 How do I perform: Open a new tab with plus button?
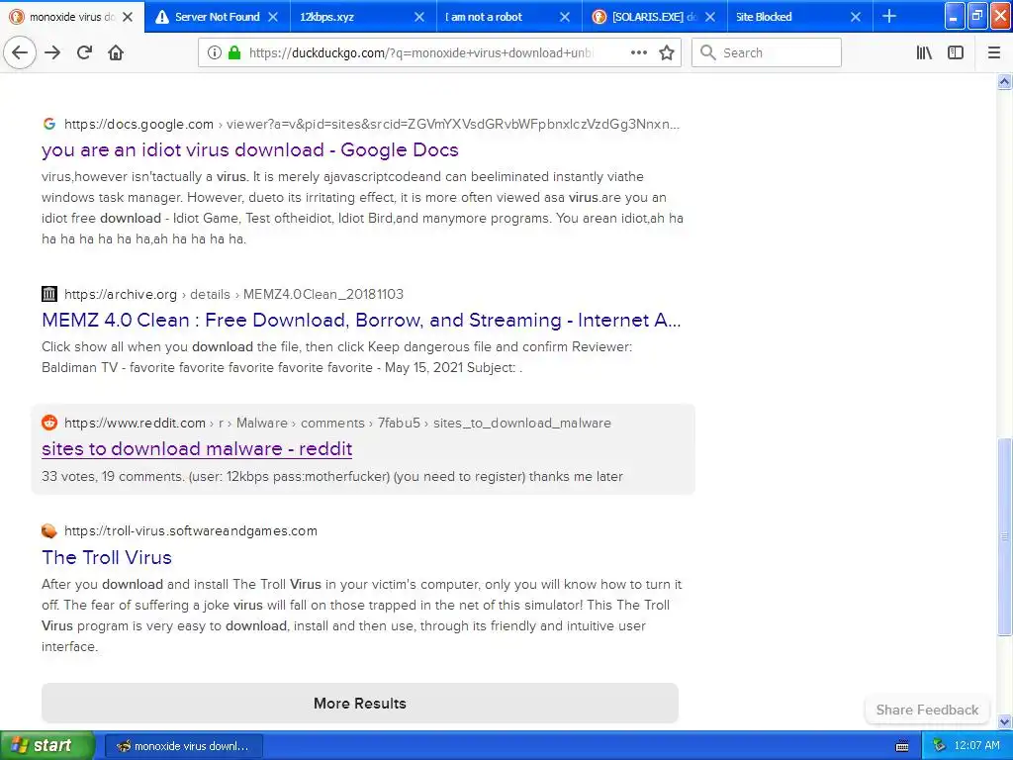coord(889,16)
